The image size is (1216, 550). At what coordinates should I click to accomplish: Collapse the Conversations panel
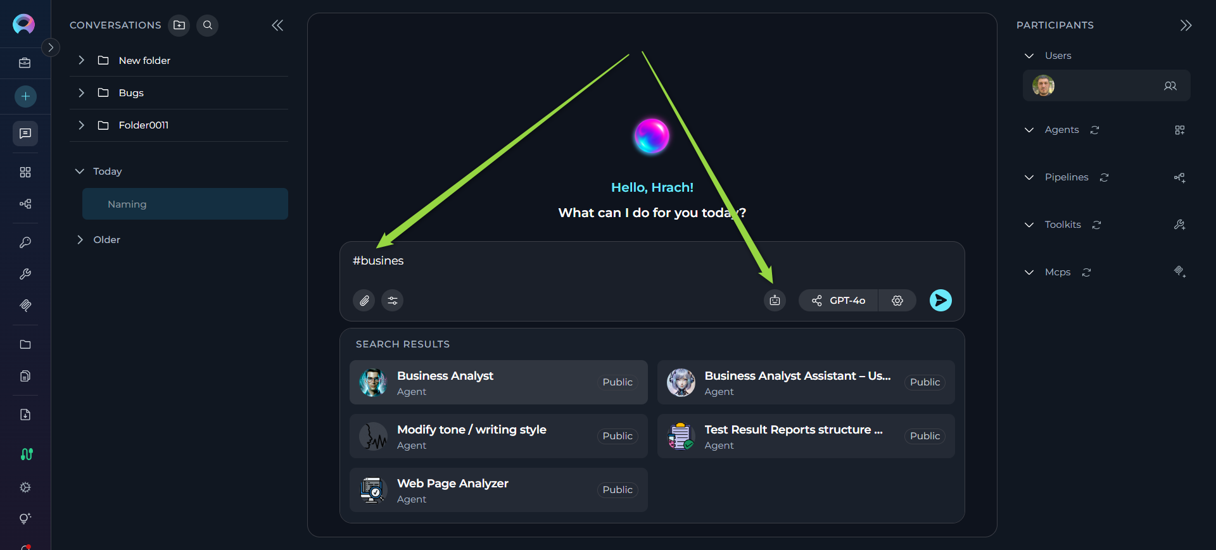pos(277,25)
